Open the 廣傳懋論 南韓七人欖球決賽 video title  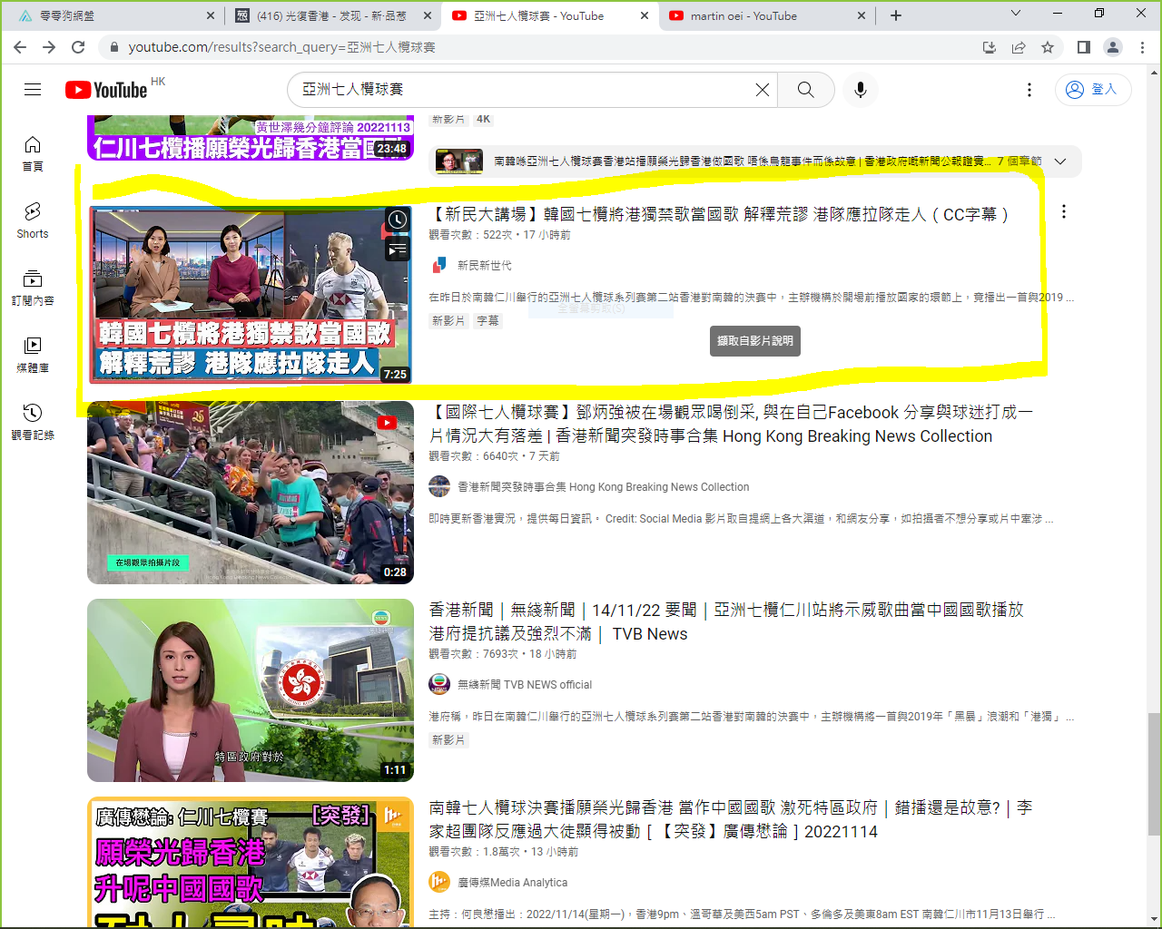[731, 819]
